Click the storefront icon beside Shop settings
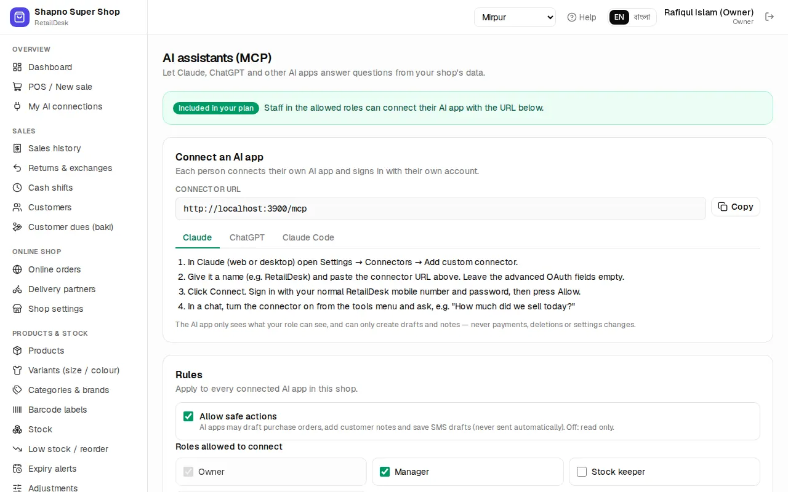Viewport: 788px width, 492px height. pos(17,309)
